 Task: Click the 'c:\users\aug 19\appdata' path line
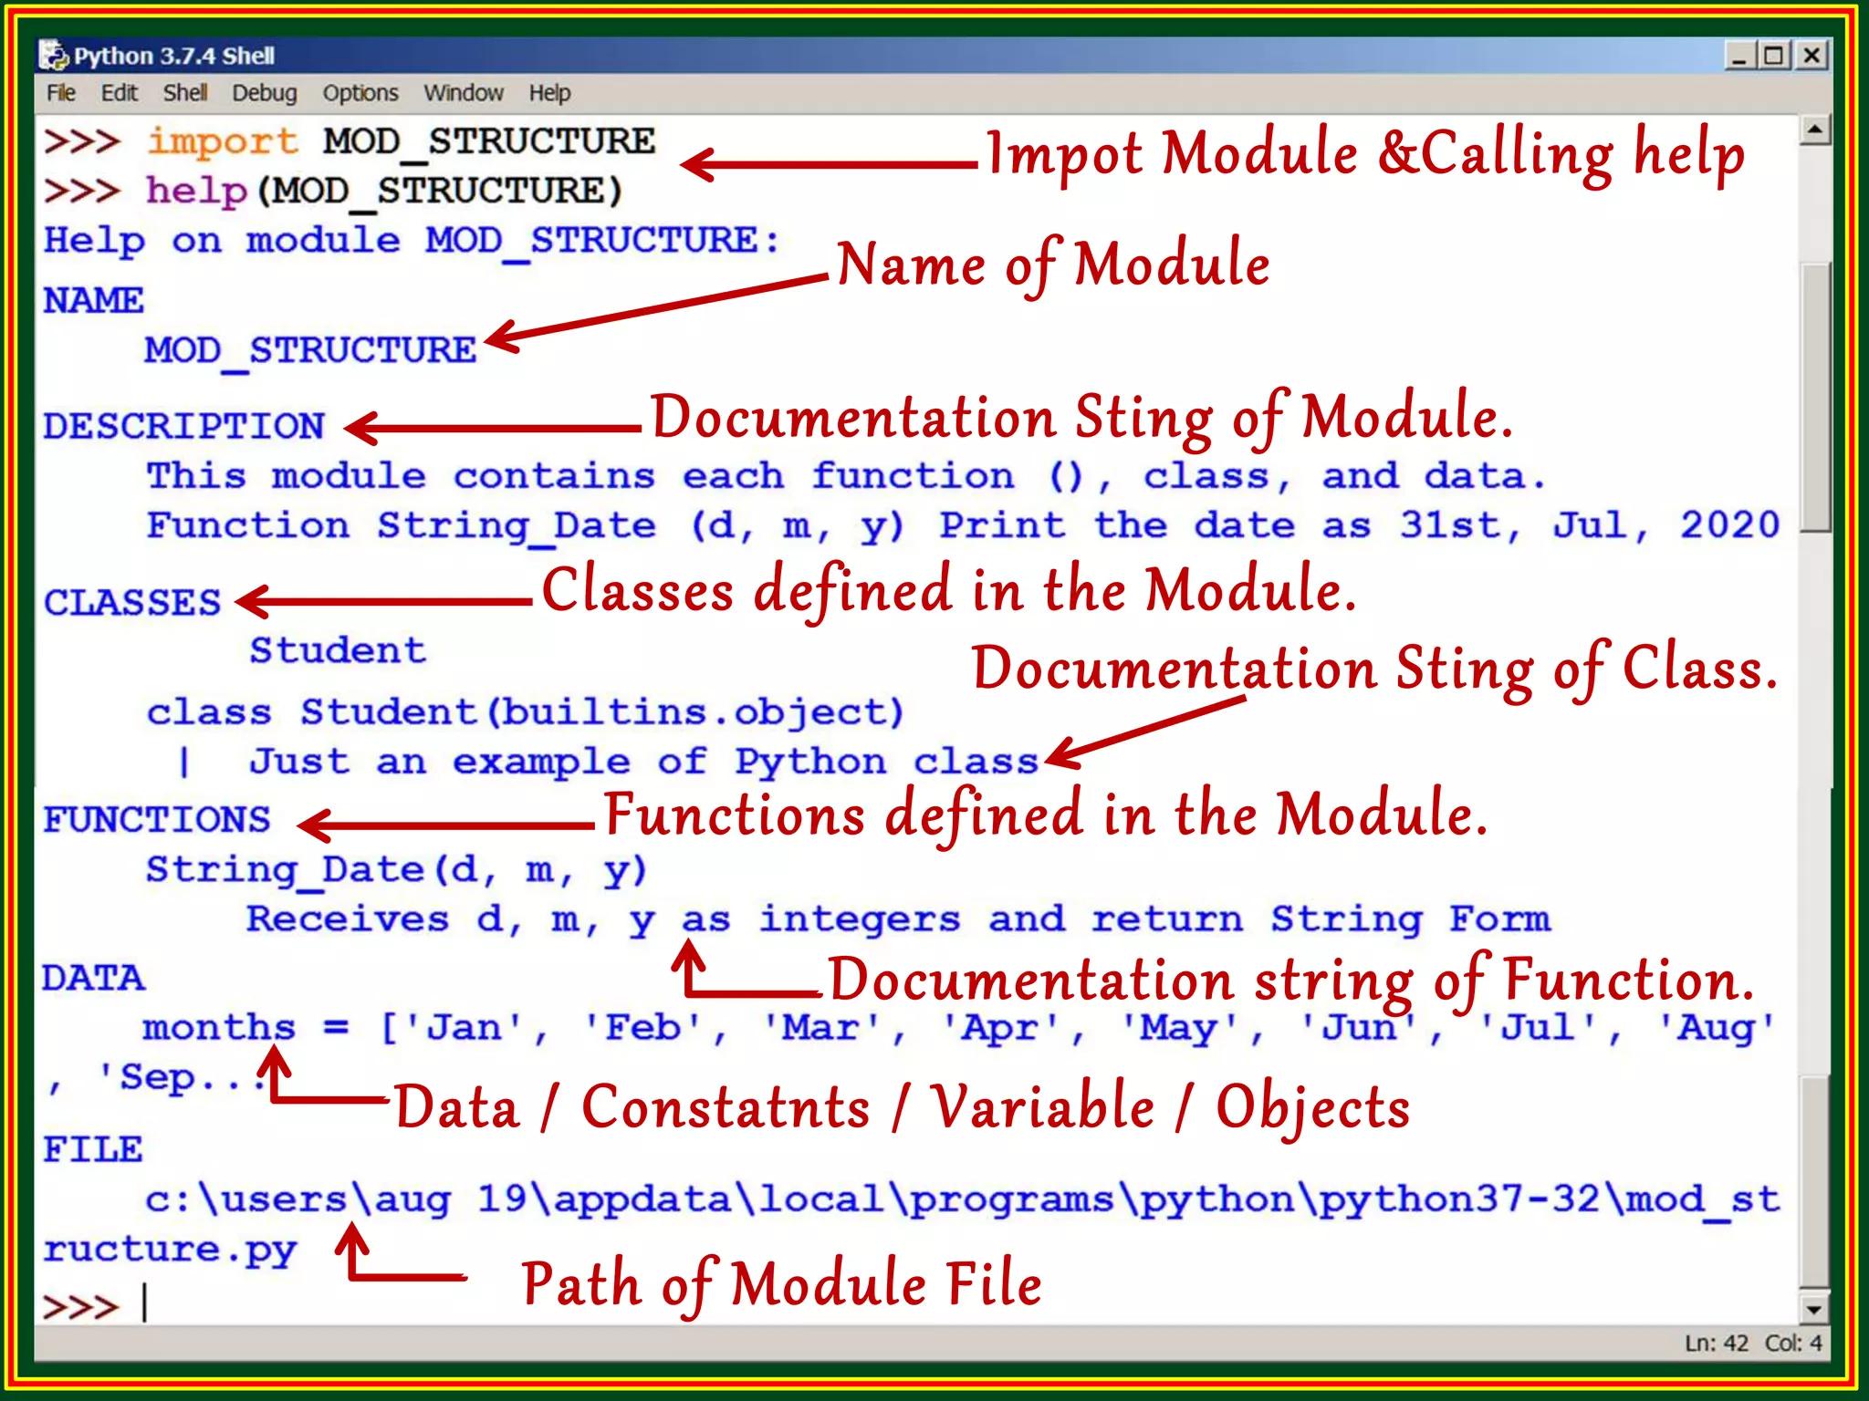coord(962,1200)
